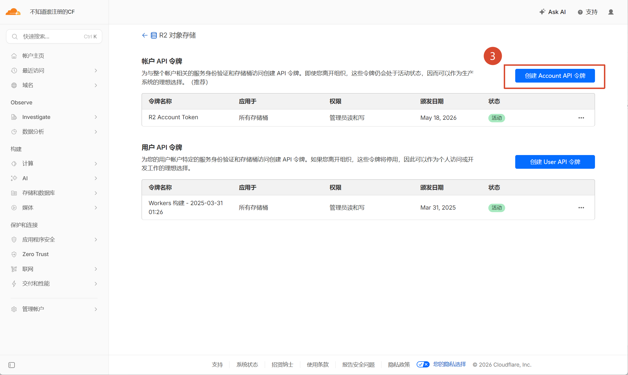
Task: Click 活动 status badge for R2 Account Token
Action: click(496, 118)
